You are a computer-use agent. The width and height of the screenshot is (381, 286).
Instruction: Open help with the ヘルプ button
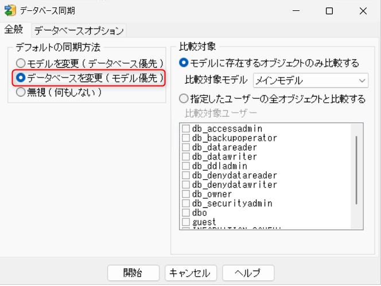248,273
